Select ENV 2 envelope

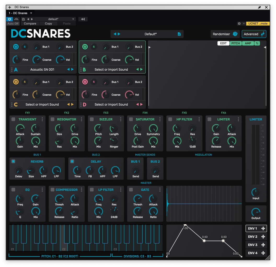point(252,236)
